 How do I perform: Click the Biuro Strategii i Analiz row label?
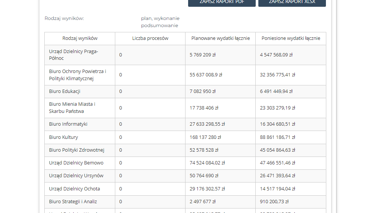click(x=73, y=202)
